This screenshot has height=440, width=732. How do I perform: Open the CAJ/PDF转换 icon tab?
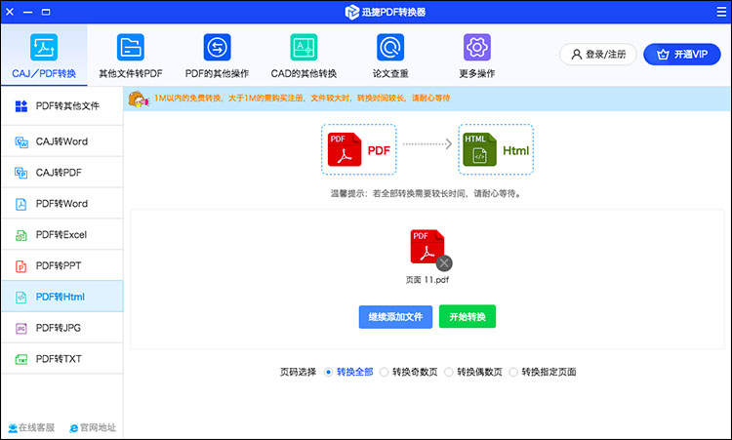click(44, 47)
